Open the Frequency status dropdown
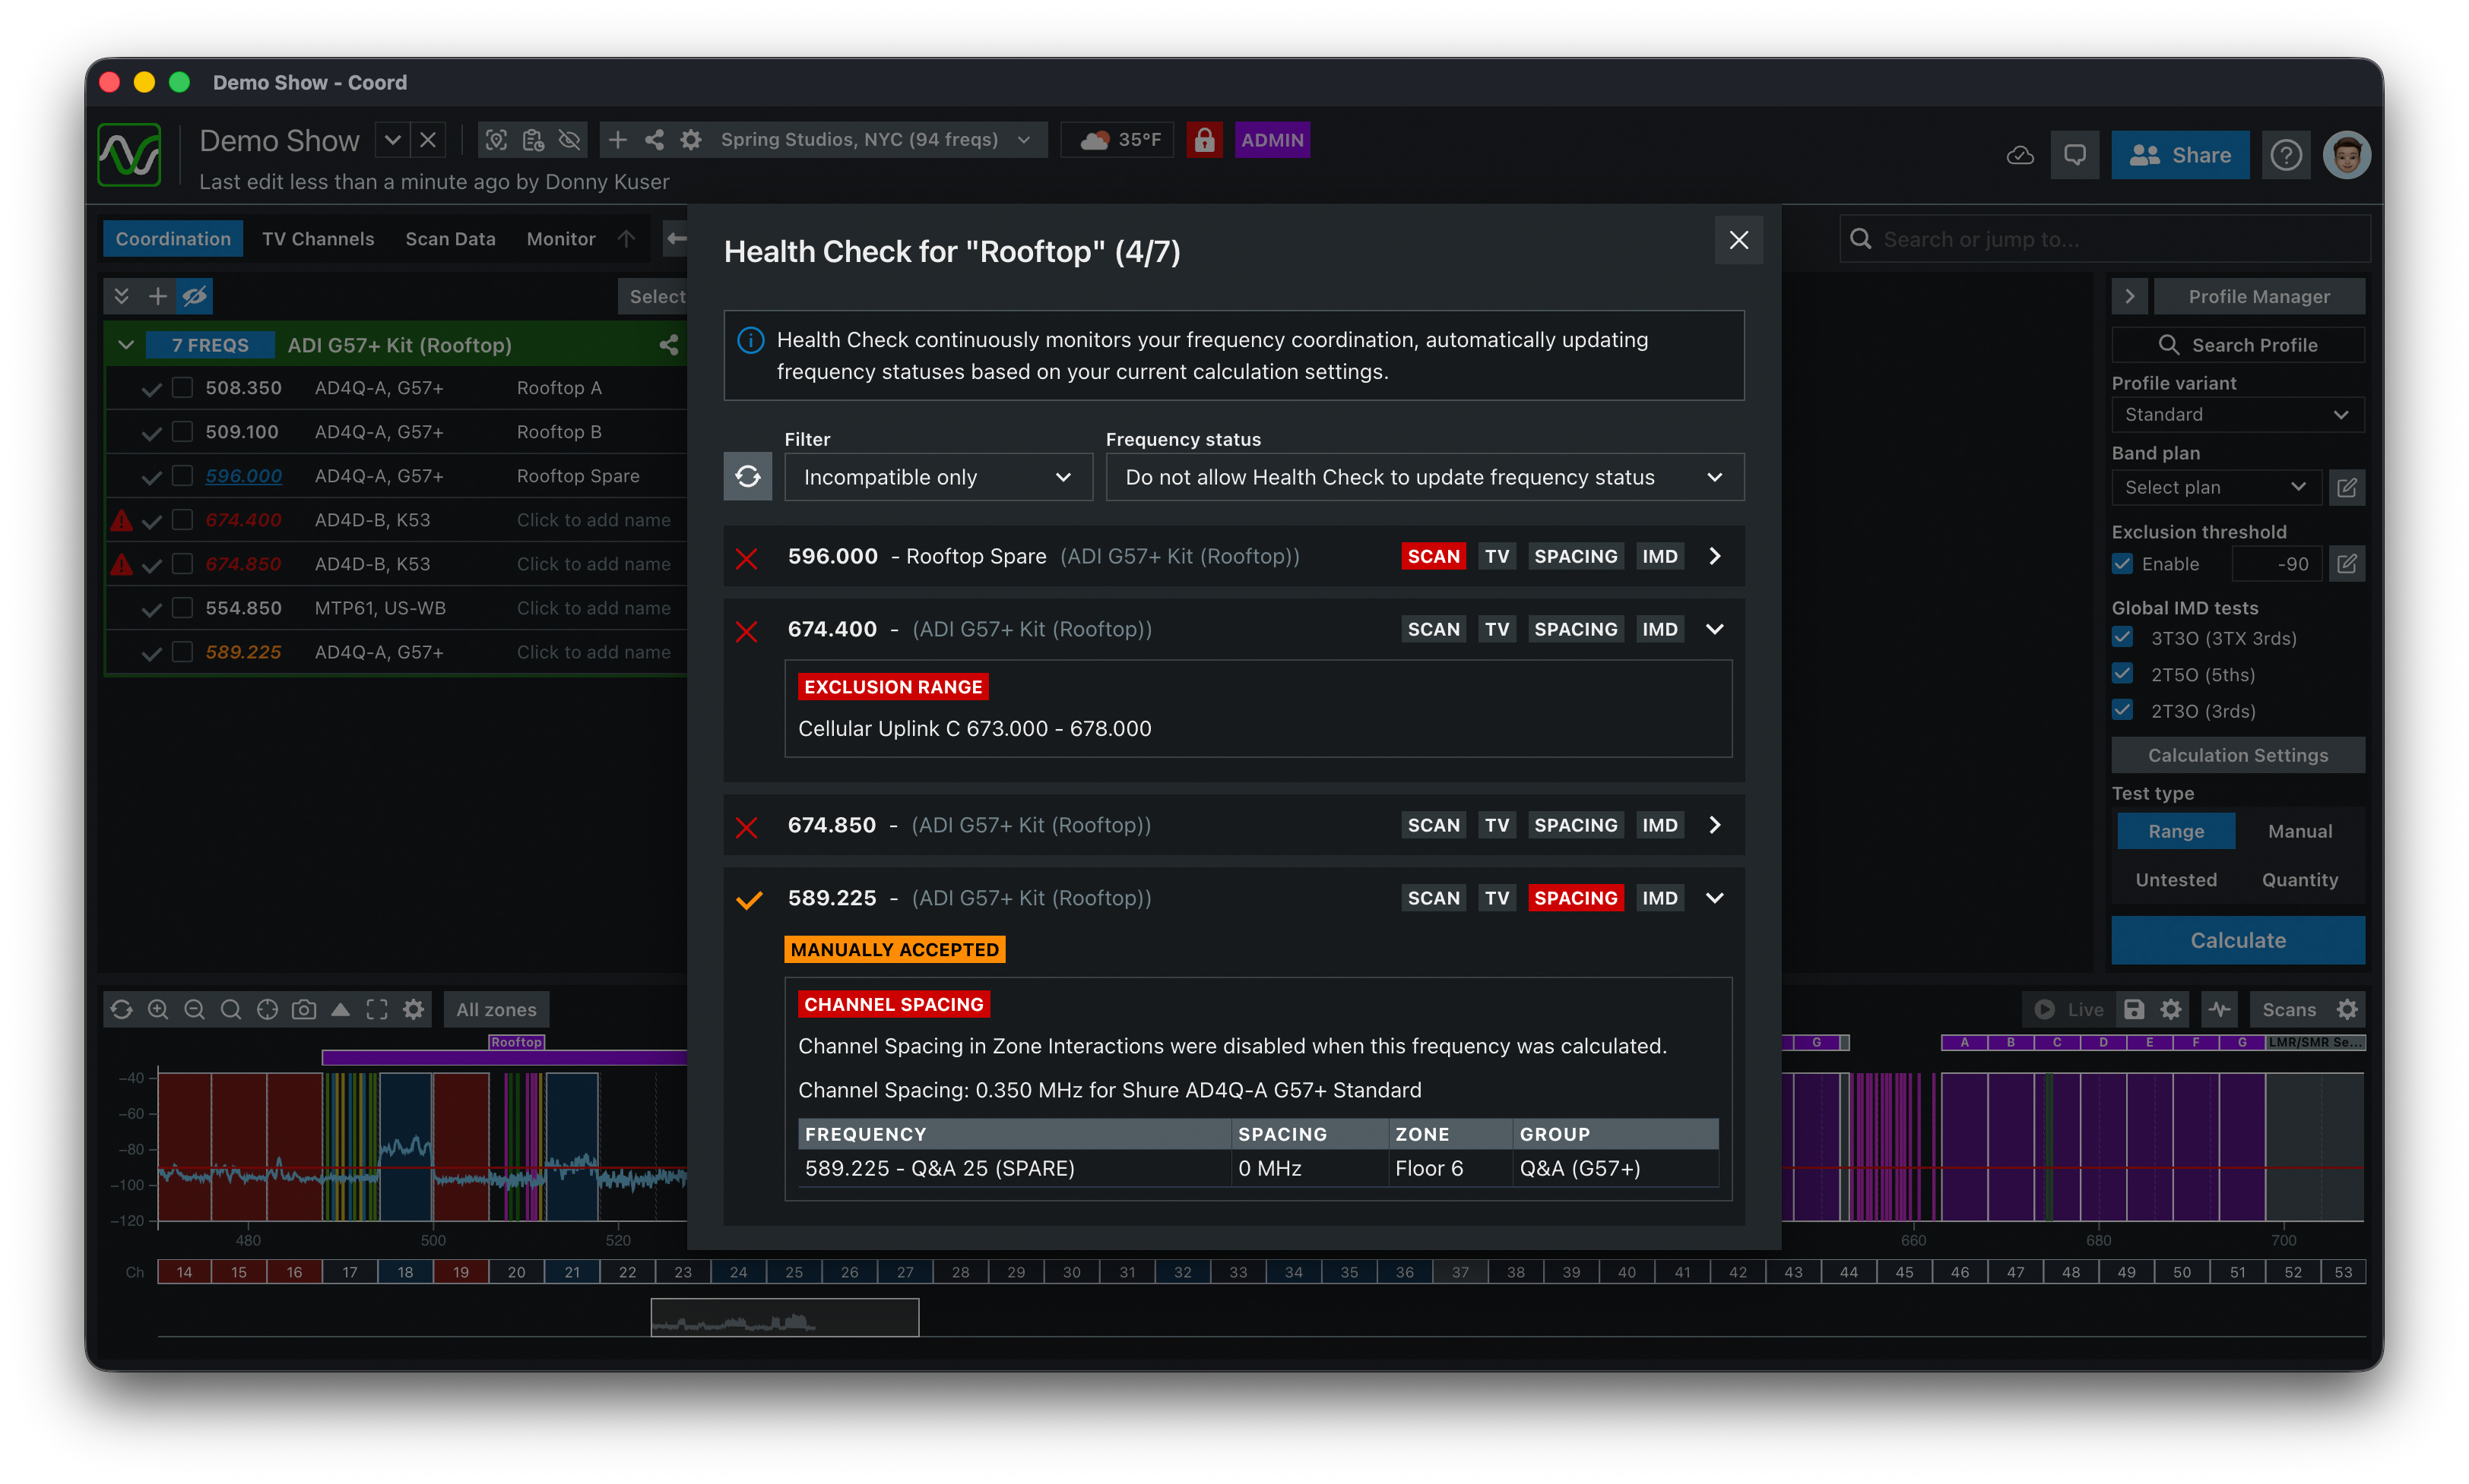This screenshot has width=2469, height=1484. coord(1423,477)
